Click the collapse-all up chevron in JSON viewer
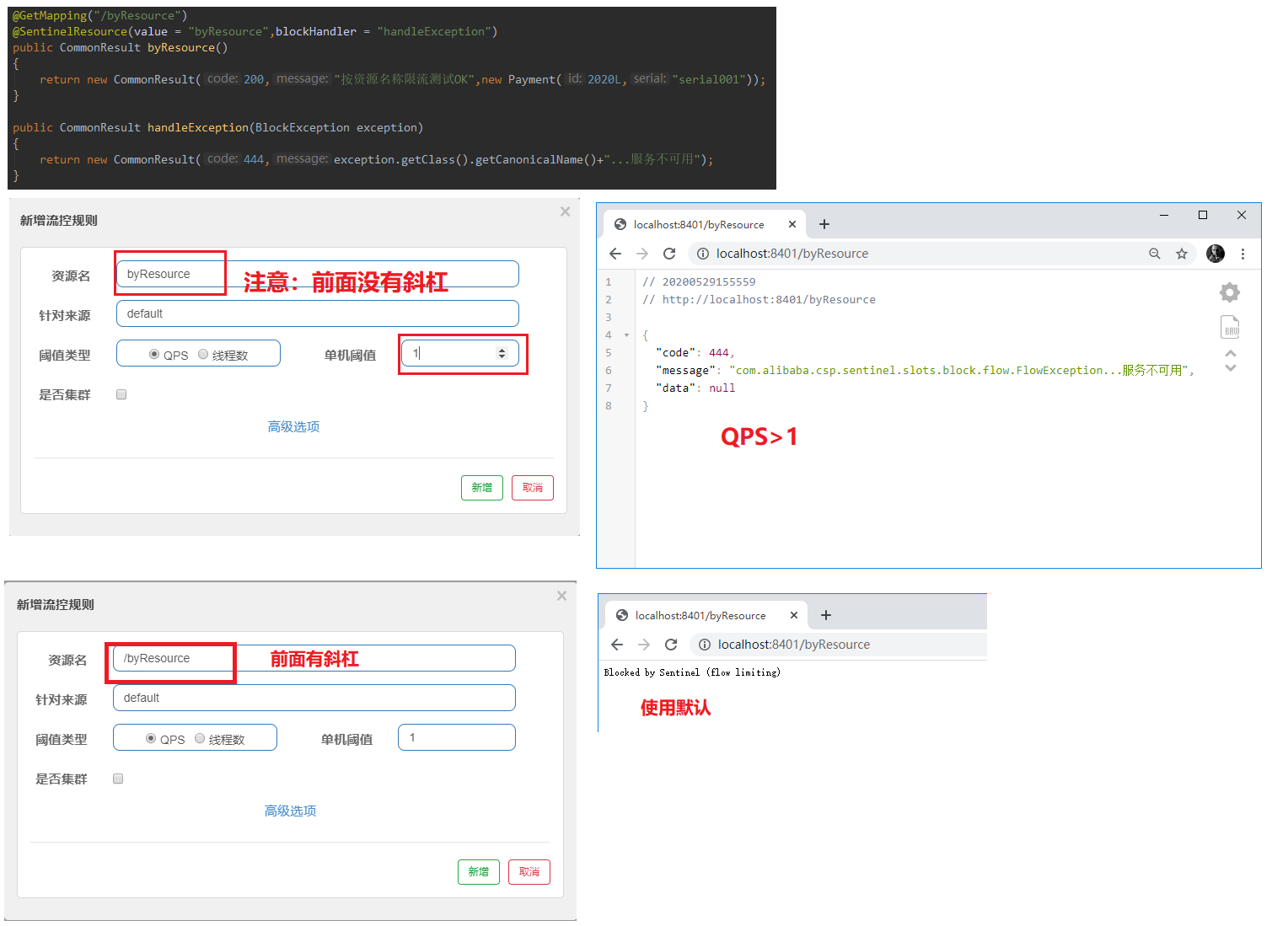The width and height of the screenshot is (1272, 926). coord(1231,354)
